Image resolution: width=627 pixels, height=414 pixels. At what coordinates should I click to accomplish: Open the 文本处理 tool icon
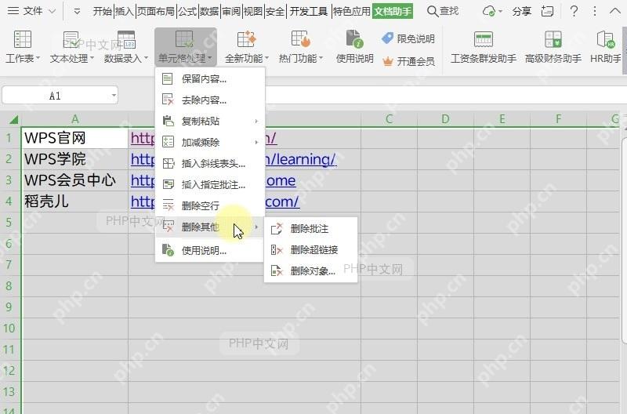click(x=72, y=40)
